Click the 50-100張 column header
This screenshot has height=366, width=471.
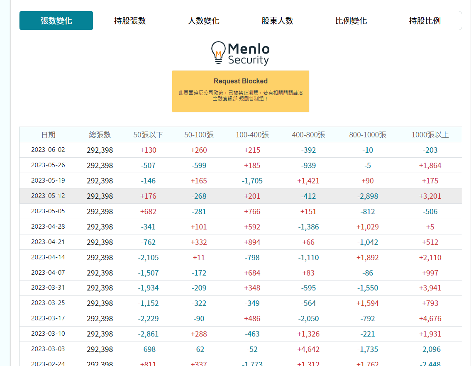(199, 135)
